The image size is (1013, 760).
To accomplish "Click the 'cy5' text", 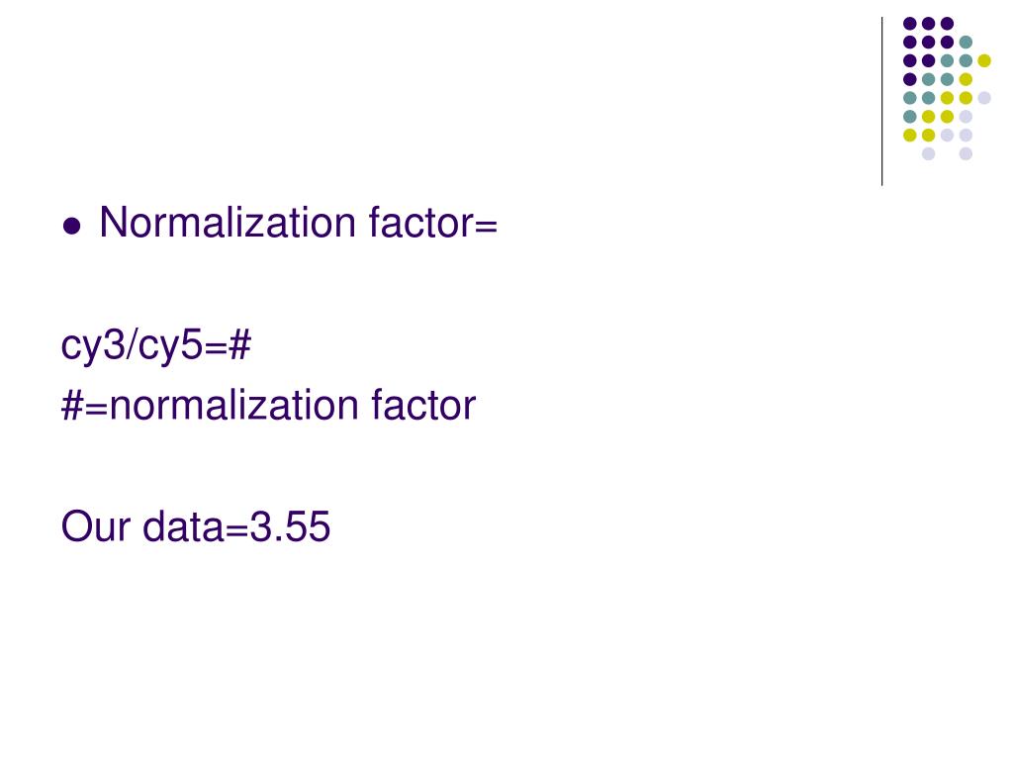I will click(170, 347).
